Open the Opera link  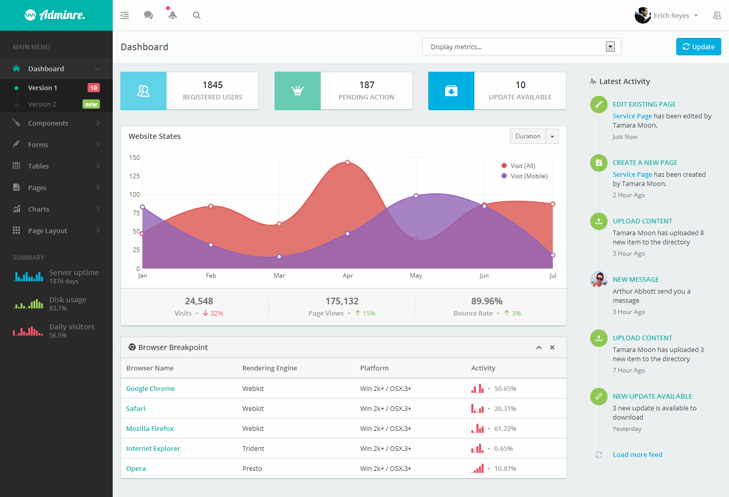(x=136, y=468)
